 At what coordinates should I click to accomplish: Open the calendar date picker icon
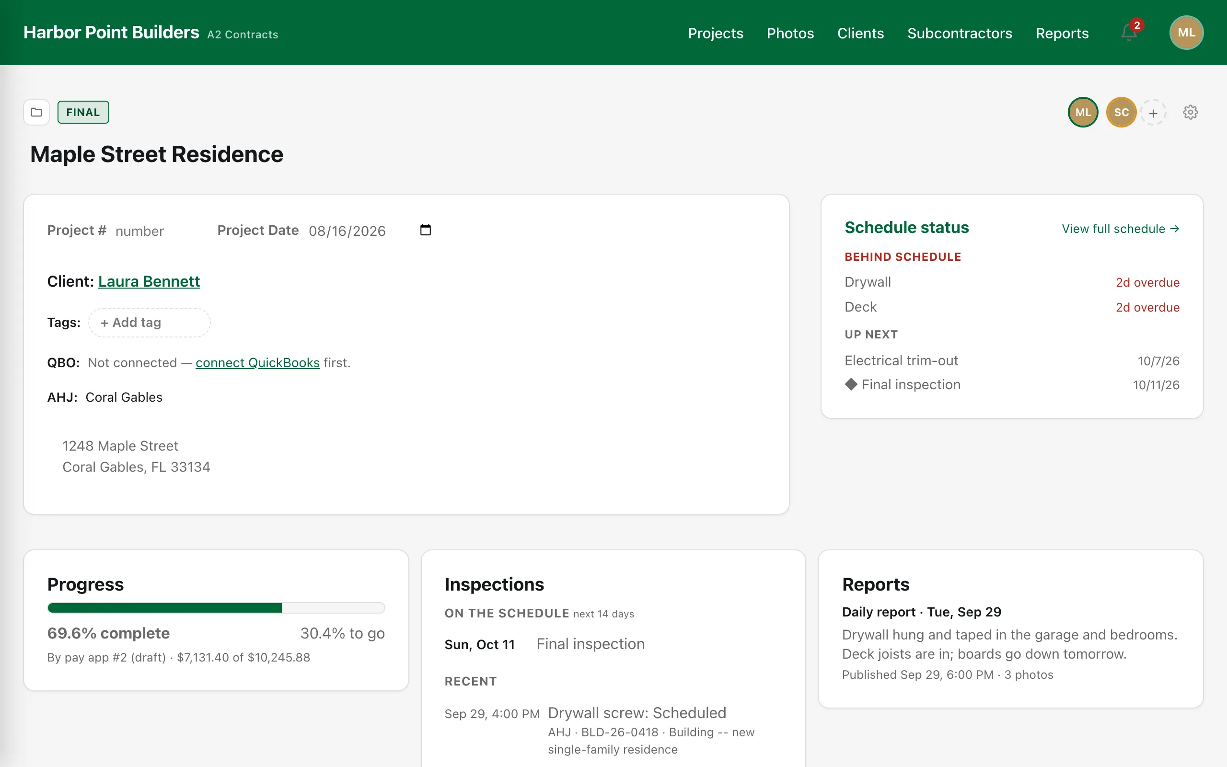[426, 230]
